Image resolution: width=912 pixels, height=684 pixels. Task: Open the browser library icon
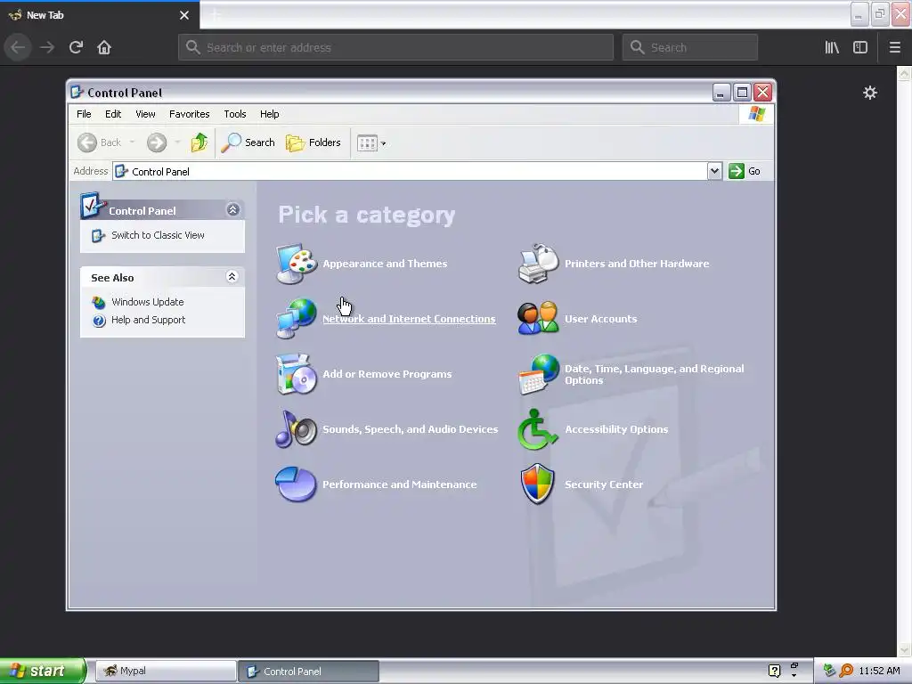832,47
